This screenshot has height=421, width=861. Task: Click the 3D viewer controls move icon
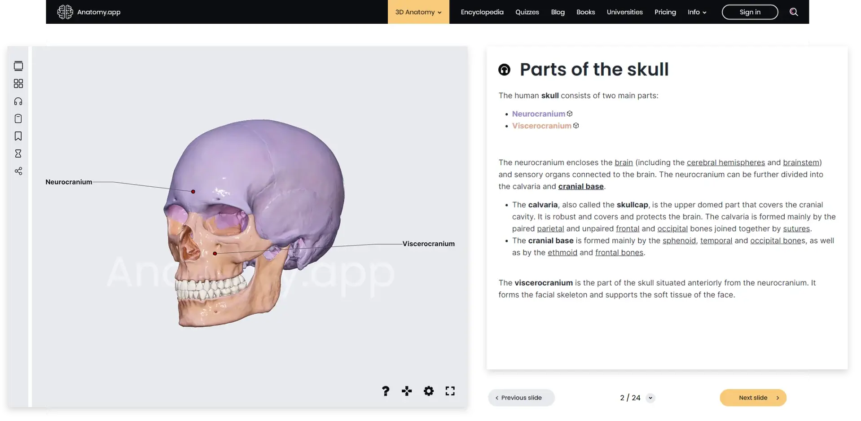click(407, 391)
